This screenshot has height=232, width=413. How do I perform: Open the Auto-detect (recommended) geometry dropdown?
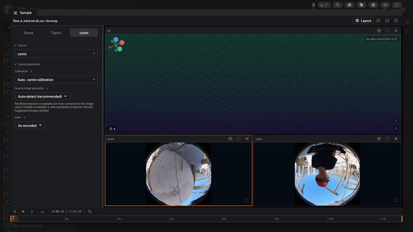tap(43, 96)
